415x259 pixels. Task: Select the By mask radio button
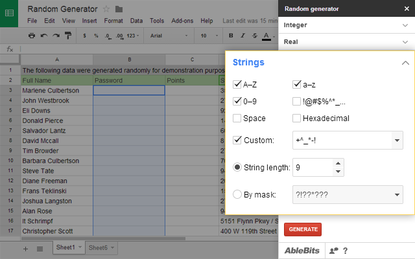237,193
